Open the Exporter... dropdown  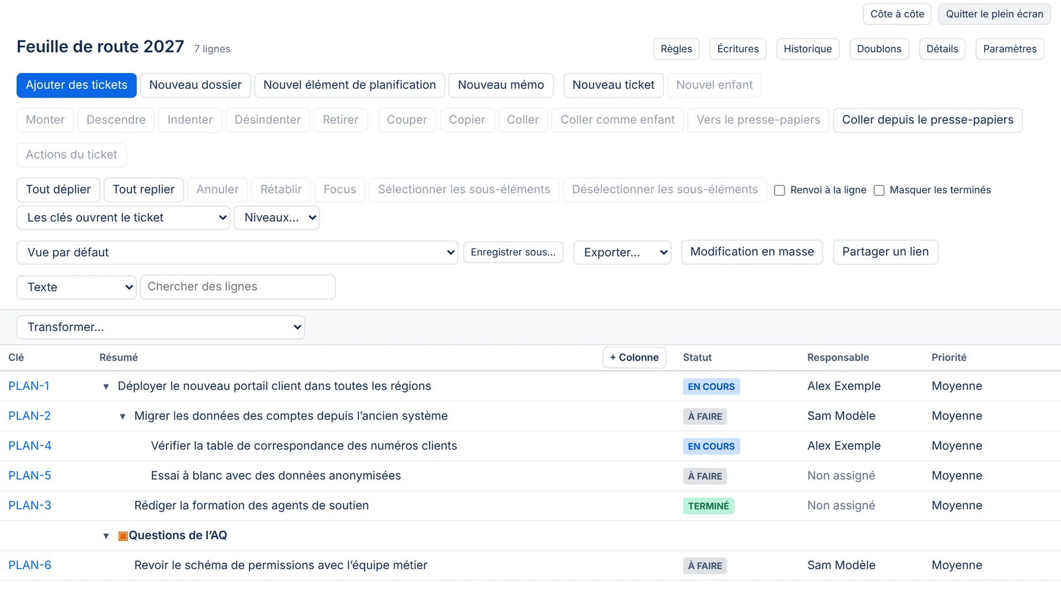click(622, 252)
